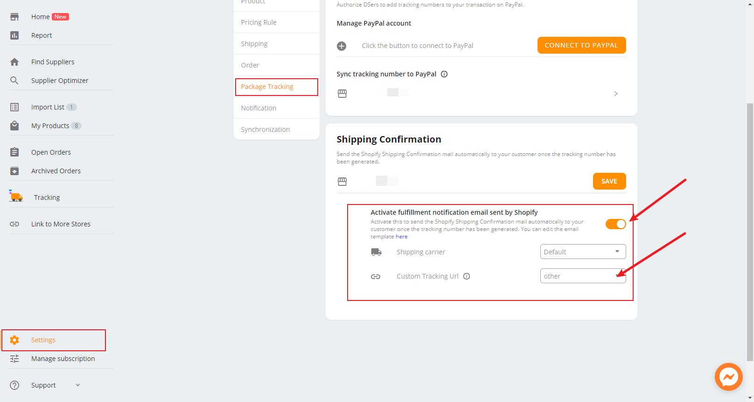
Task: Click the Report bar chart icon
Action: point(14,35)
